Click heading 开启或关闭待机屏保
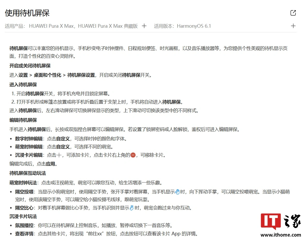 click(x=30, y=66)
